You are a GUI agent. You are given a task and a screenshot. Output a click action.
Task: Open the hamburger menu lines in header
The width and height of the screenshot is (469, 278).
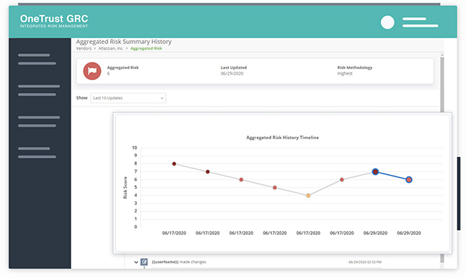click(x=420, y=22)
